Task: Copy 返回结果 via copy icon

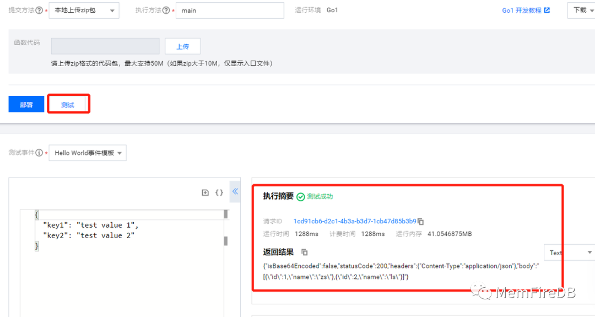Action: (x=304, y=252)
